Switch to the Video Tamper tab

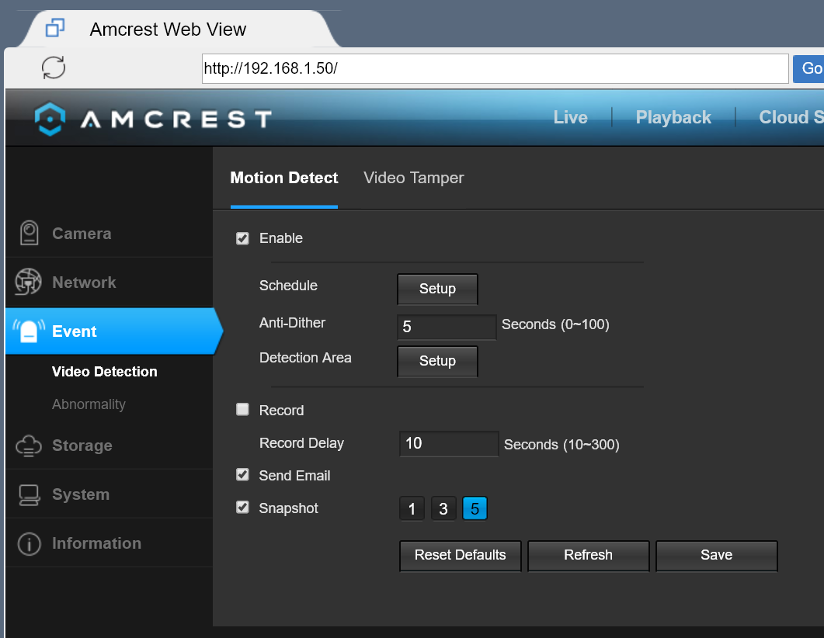coord(414,178)
